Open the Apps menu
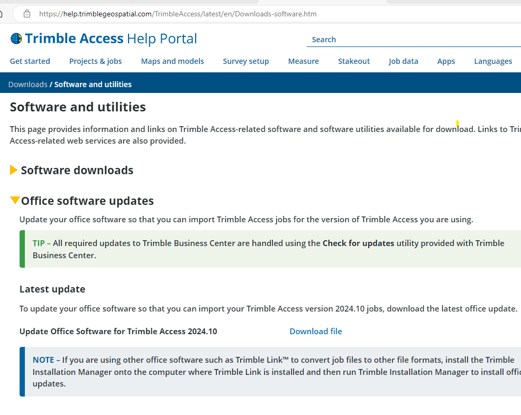521x415 pixels. click(x=446, y=61)
